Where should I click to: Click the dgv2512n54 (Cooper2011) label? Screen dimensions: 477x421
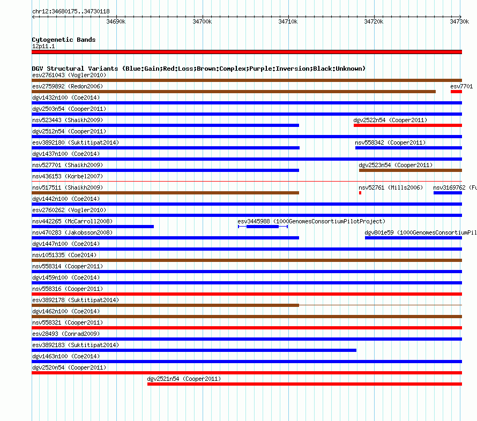point(69,131)
